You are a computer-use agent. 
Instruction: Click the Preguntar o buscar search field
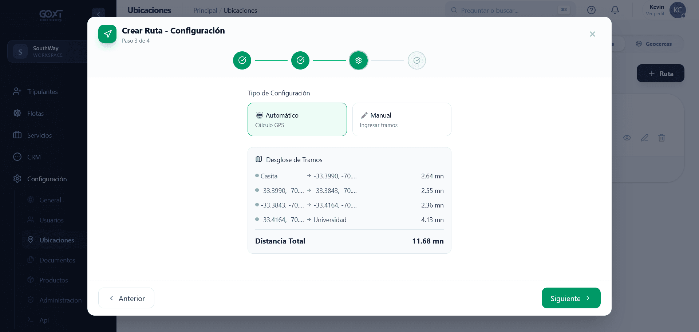[x=510, y=10]
